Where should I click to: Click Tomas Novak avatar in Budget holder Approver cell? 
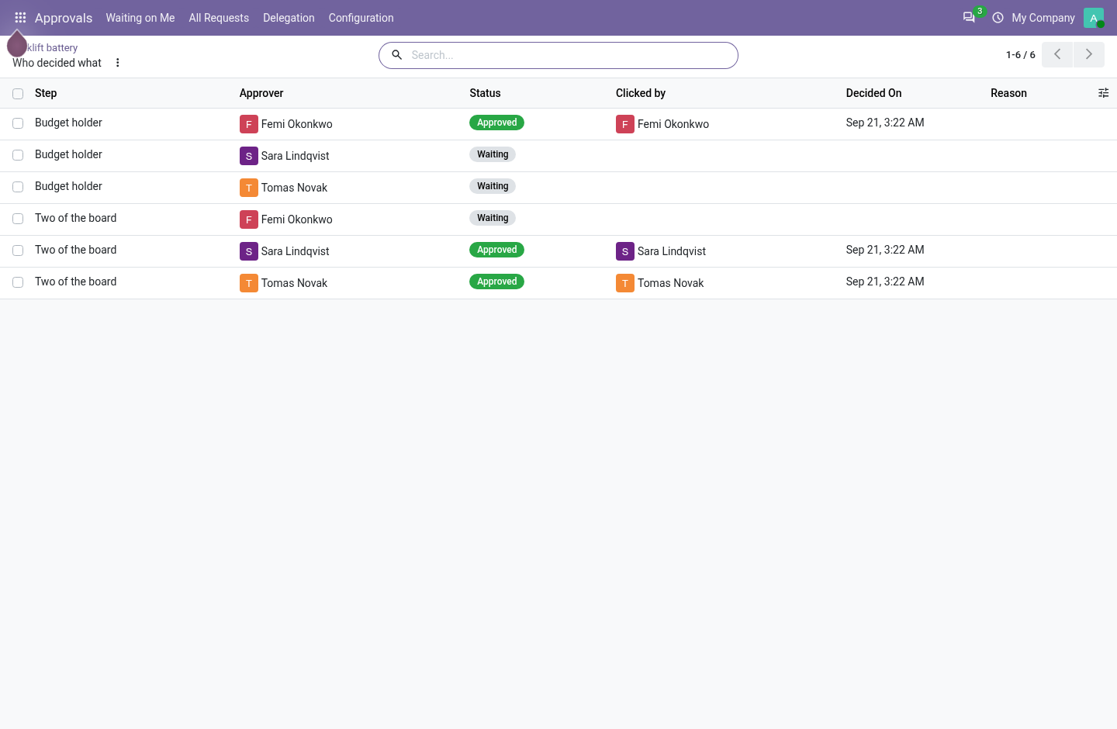248,188
